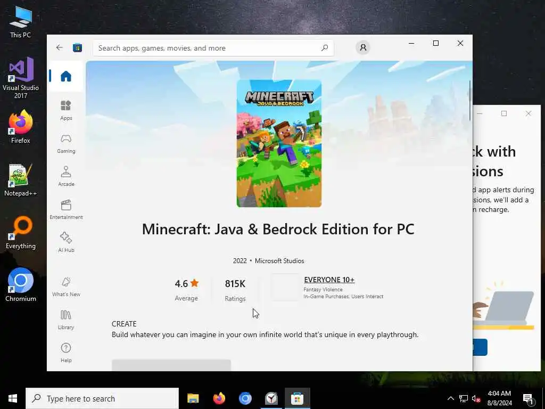Open What's New in sidebar
Viewport: 545px width, 409px height.
coord(65,287)
